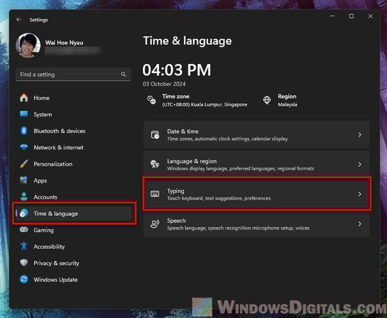387x318 pixels.
Task: Maximize the Settings window
Action: point(352,16)
